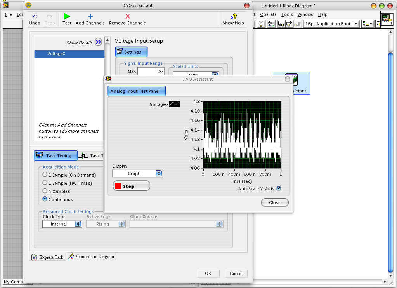The height and width of the screenshot is (288, 397).
Task: Click the channel list scroll-up arrow
Action: (x=107, y=40)
